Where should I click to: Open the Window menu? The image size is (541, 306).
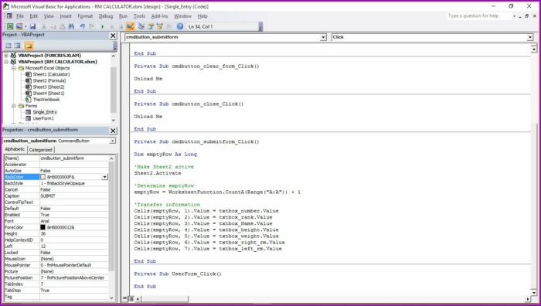click(182, 16)
